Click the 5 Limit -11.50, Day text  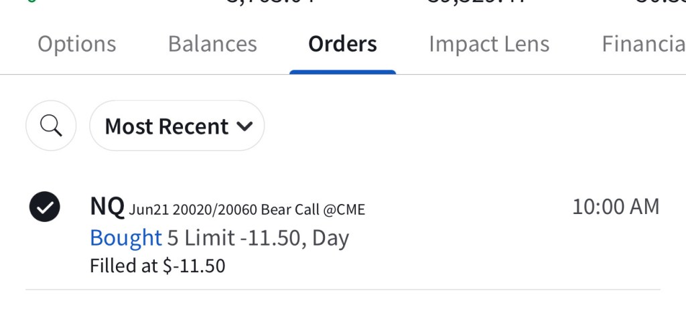[x=258, y=237]
